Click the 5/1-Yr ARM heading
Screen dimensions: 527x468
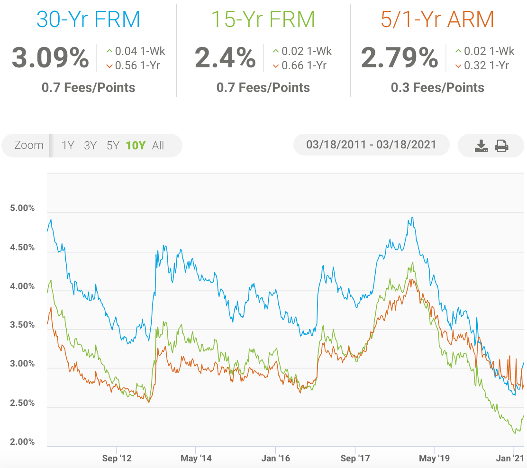point(437,19)
